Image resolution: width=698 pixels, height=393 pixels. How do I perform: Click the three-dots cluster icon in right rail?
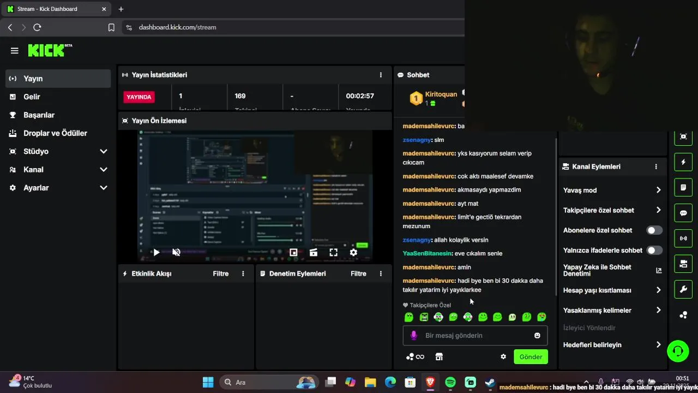pos(683,315)
